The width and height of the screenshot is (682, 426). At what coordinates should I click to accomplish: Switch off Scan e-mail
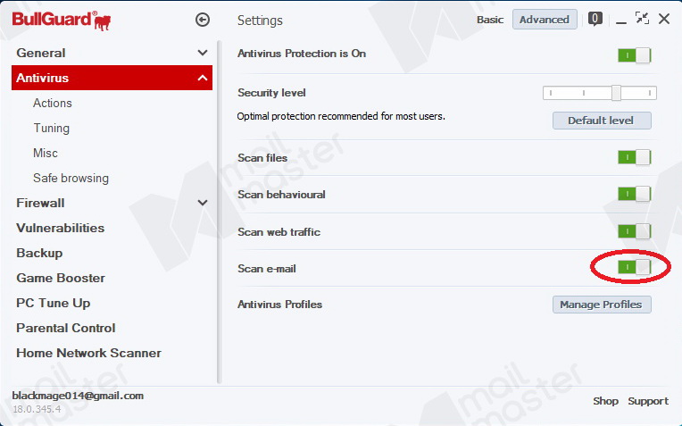click(634, 267)
